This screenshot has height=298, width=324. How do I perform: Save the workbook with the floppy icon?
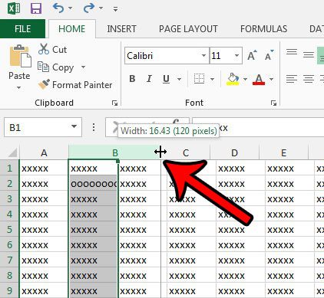36,8
